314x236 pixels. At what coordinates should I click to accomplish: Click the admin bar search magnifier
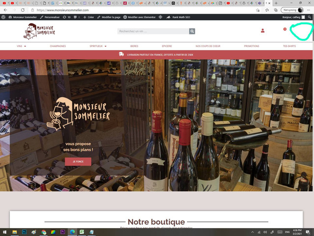[310, 17]
